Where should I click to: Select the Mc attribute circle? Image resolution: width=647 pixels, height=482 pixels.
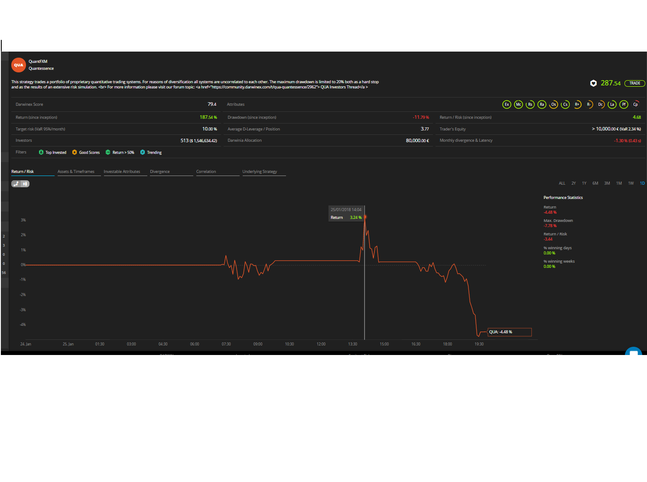point(518,104)
